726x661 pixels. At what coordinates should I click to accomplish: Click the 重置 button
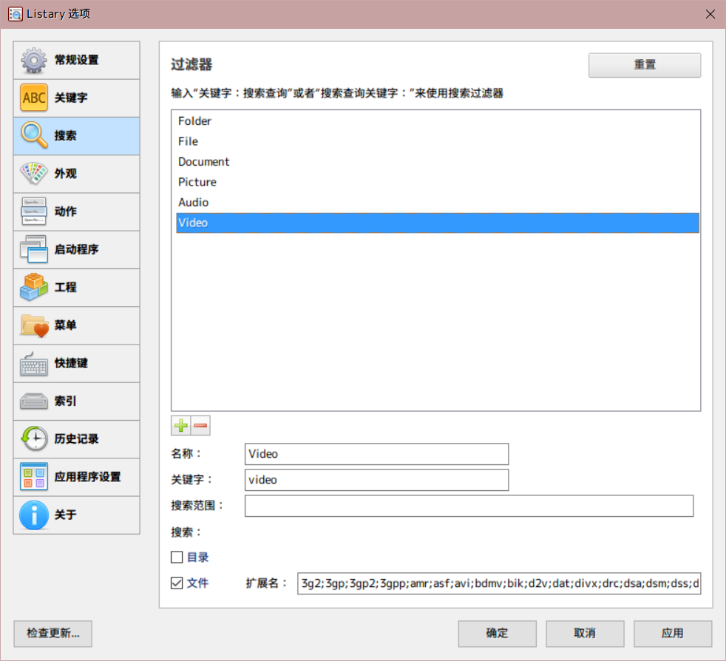tap(645, 65)
